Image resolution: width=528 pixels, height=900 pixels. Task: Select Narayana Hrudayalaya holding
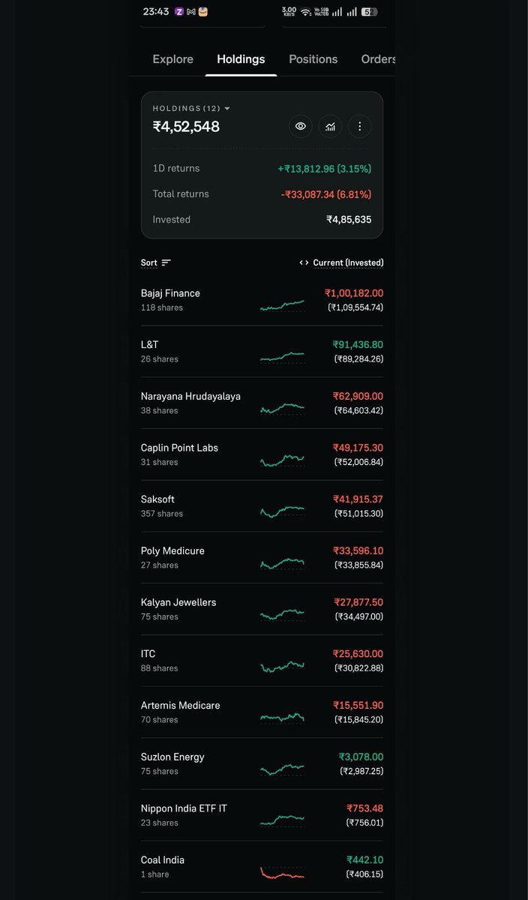coord(262,403)
